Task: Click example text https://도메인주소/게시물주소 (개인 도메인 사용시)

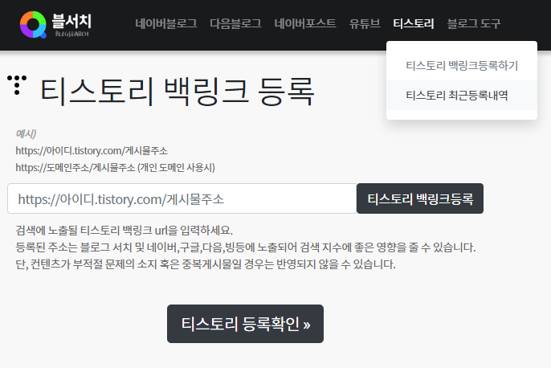Action: 116,167
